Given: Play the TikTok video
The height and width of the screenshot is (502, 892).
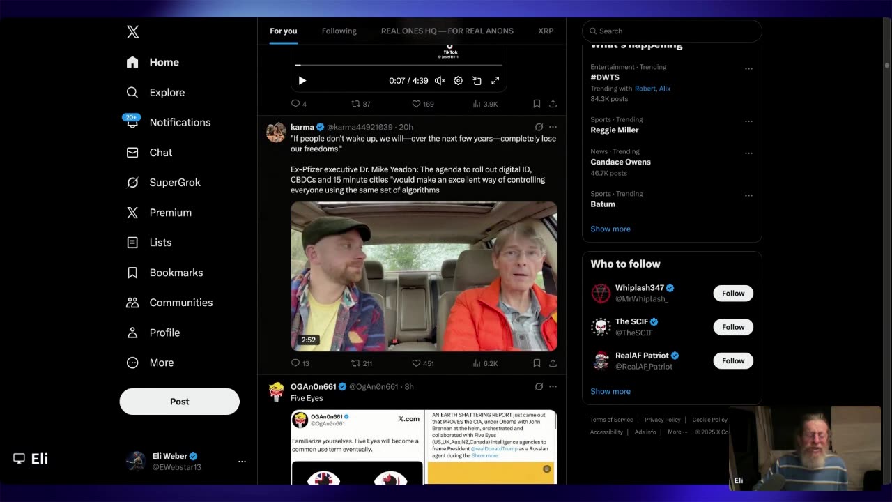Looking at the screenshot, I should pyautogui.click(x=302, y=81).
